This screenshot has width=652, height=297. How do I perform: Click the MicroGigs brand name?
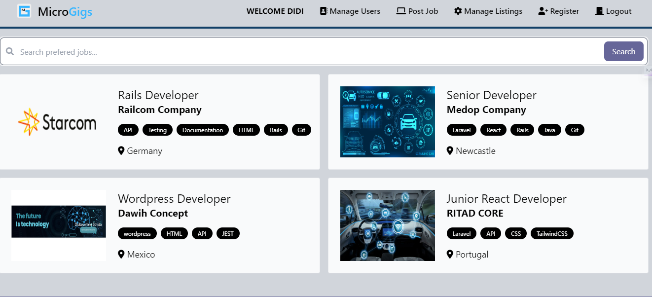pos(65,11)
